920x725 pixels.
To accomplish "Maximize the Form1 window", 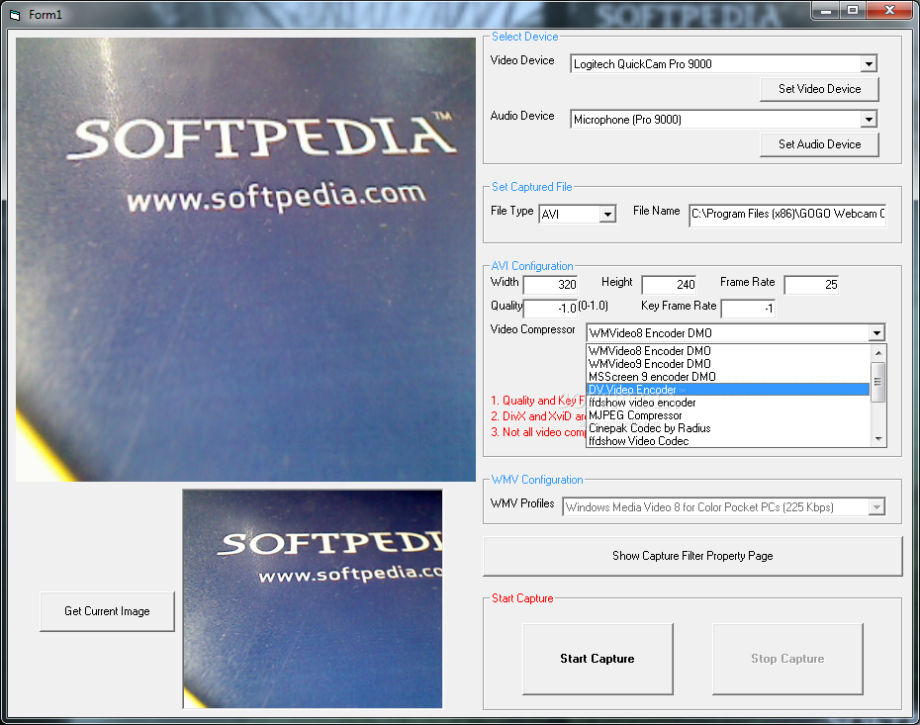I will [853, 11].
